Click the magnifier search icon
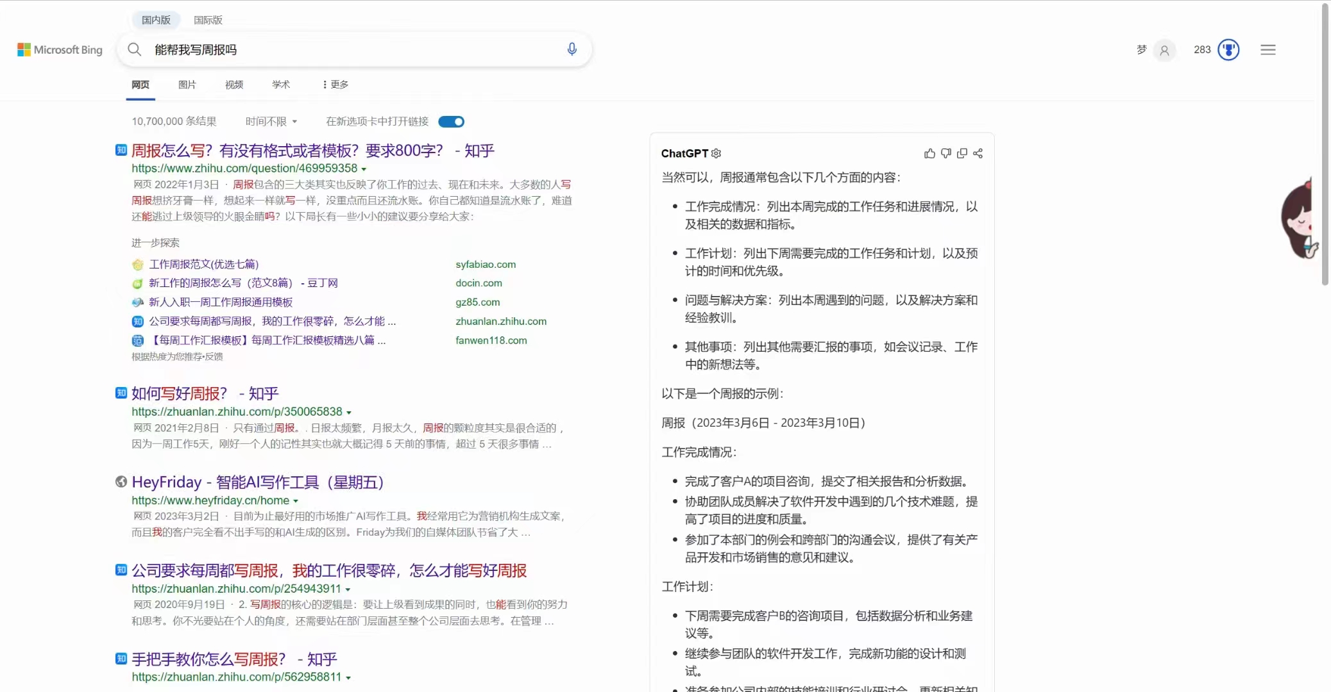1331x692 pixels. 134,49
